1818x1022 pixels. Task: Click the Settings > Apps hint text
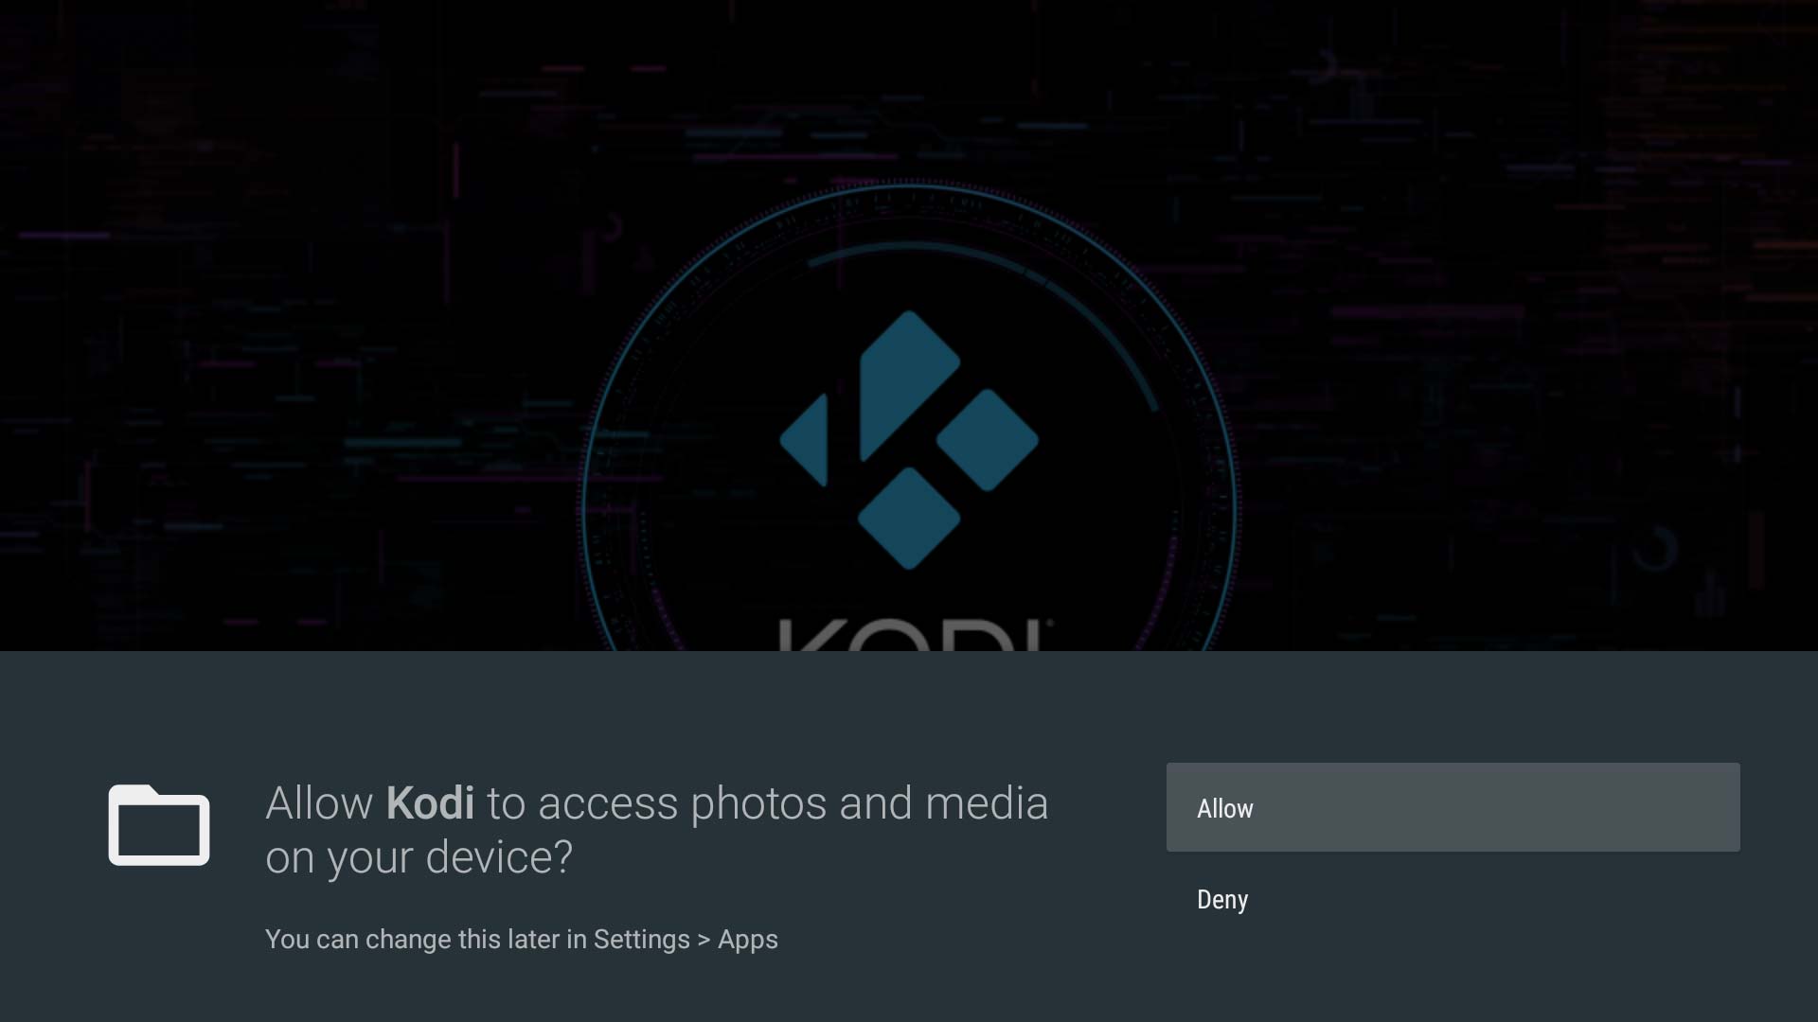(x=686, y=940)
